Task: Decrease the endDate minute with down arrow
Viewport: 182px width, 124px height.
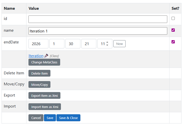Action: [107, 45]
